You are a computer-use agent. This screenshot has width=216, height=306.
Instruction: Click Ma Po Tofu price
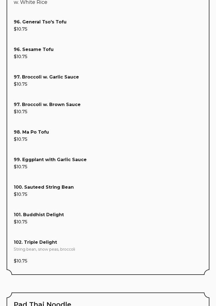pos(21,139)
